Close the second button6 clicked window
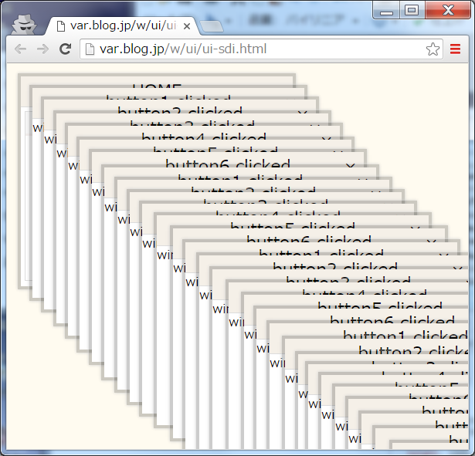This screenshot has width=475, height=456. (x=431, y=242)
